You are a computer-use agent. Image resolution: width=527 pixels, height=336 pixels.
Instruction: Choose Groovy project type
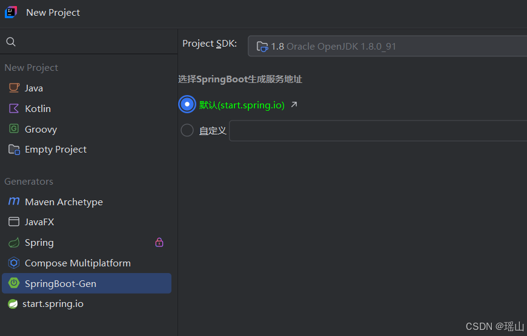point(87,129)
